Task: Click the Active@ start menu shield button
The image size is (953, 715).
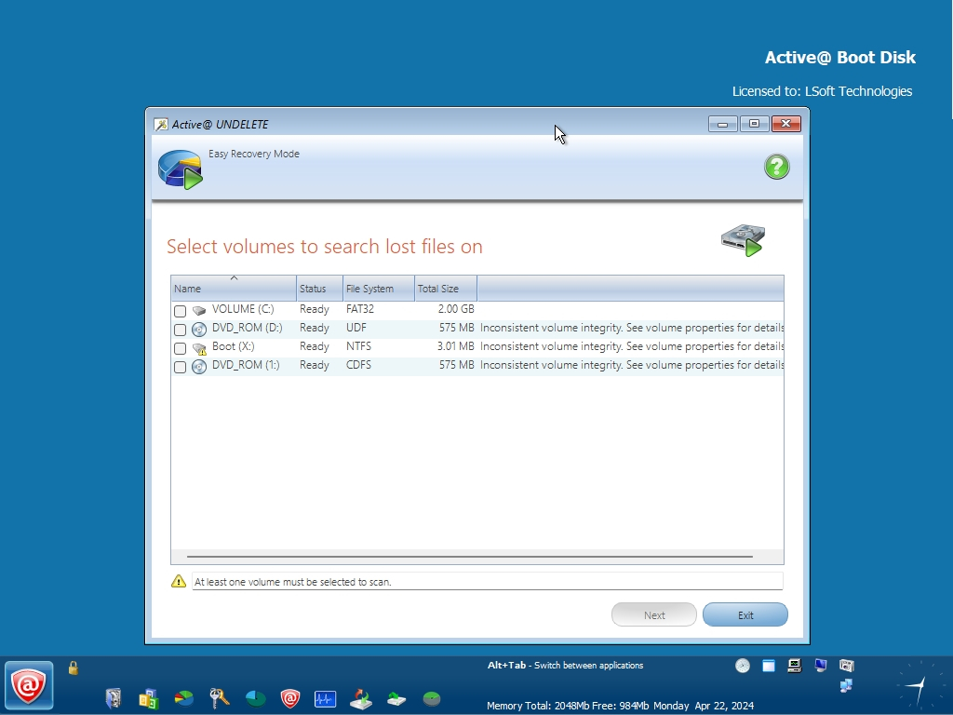Action: click(x=29, y=685)
